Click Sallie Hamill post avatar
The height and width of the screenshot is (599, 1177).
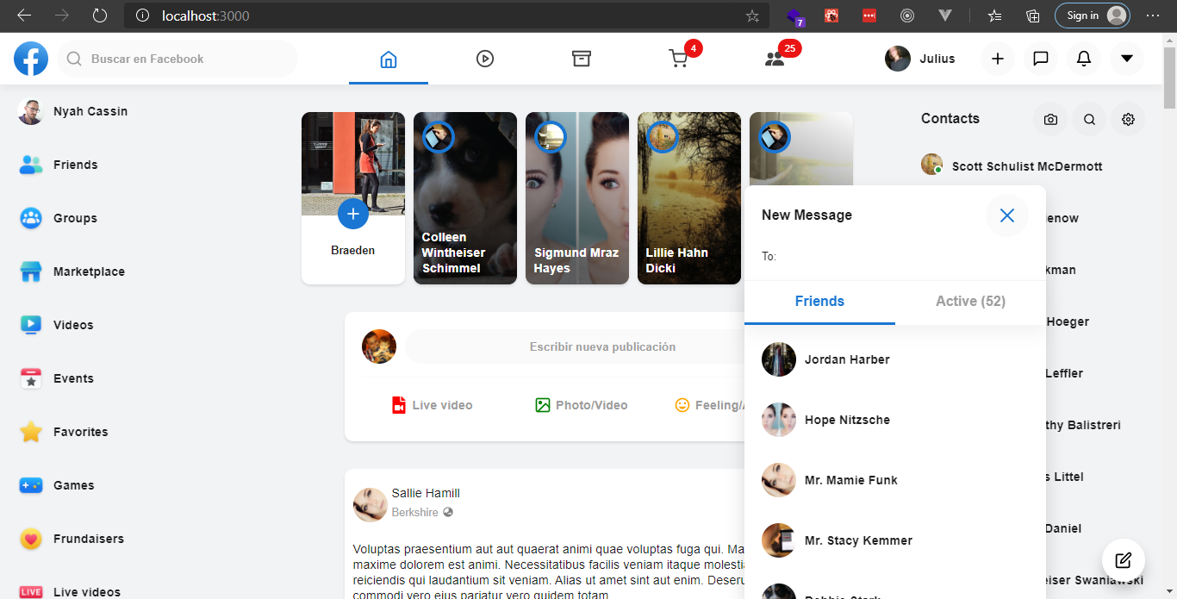371,504
